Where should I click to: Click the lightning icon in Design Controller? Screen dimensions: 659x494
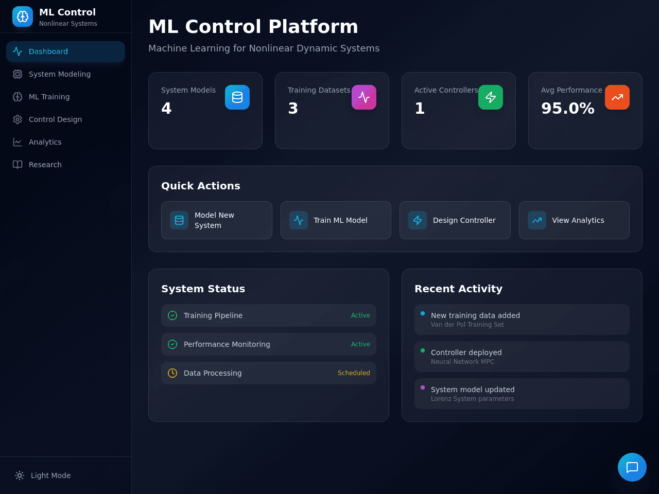[418, 220]
